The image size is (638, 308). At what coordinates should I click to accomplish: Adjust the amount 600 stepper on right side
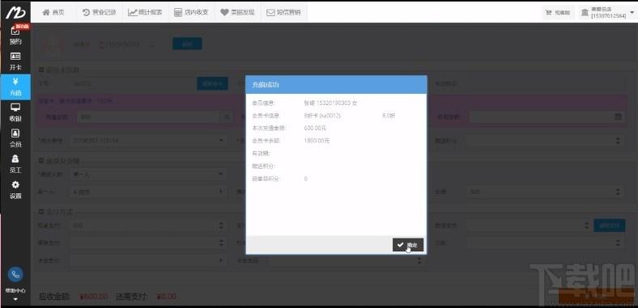618,192
